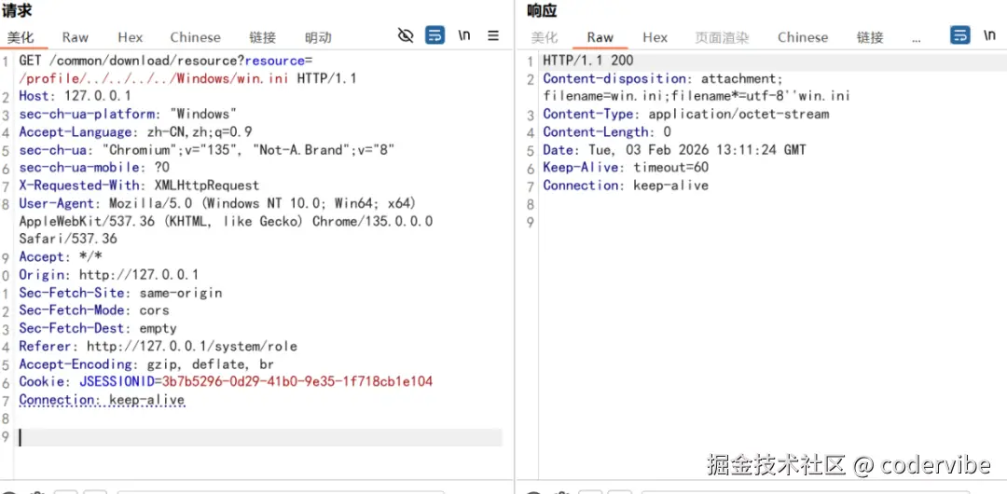Switch request view to Raw tab
Viewport: 1007px width, 494px height.
(76, 37)
